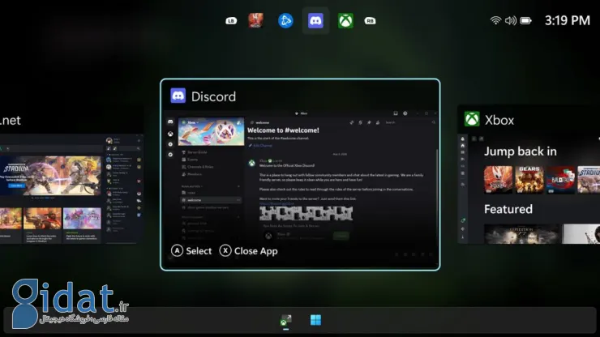Open the Stadium banner image in Battle.net

[50, 176]
